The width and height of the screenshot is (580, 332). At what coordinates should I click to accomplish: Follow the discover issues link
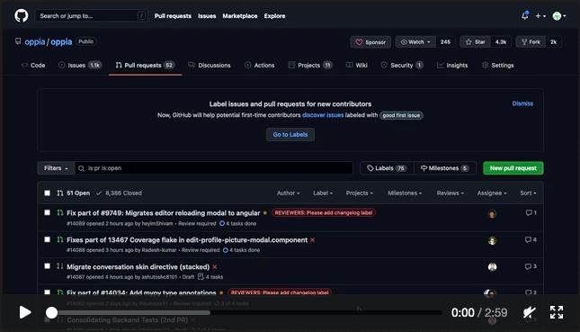(x=323, y=115)
